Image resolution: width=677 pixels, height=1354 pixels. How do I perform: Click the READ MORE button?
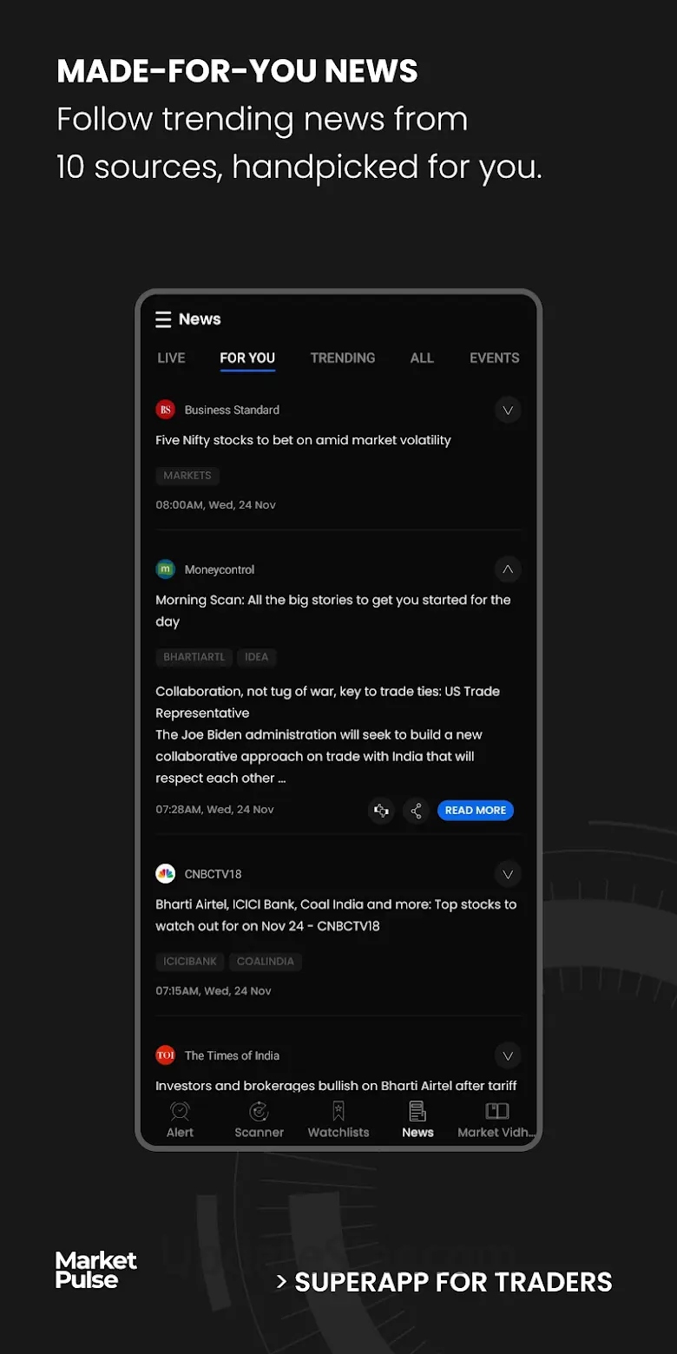(476, 811)
